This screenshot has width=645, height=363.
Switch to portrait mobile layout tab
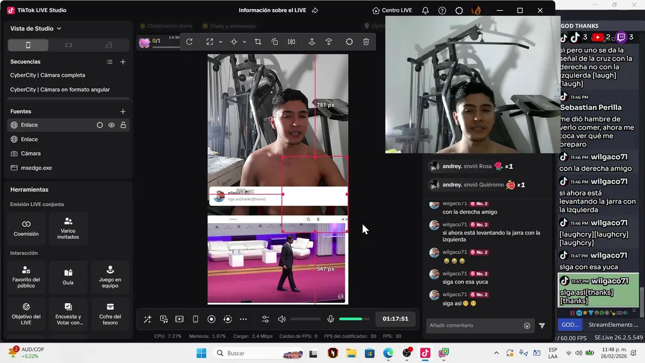28,45
